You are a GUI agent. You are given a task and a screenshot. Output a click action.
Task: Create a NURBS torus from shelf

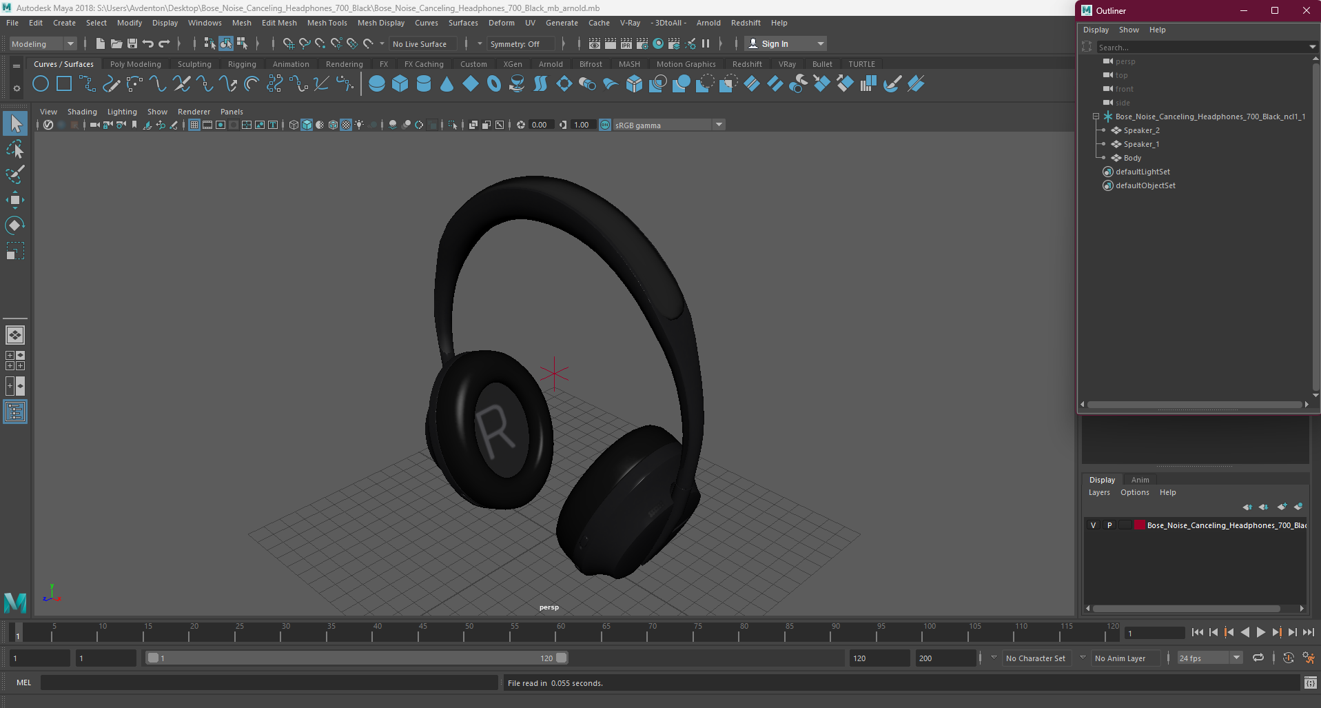coord(494,84)
